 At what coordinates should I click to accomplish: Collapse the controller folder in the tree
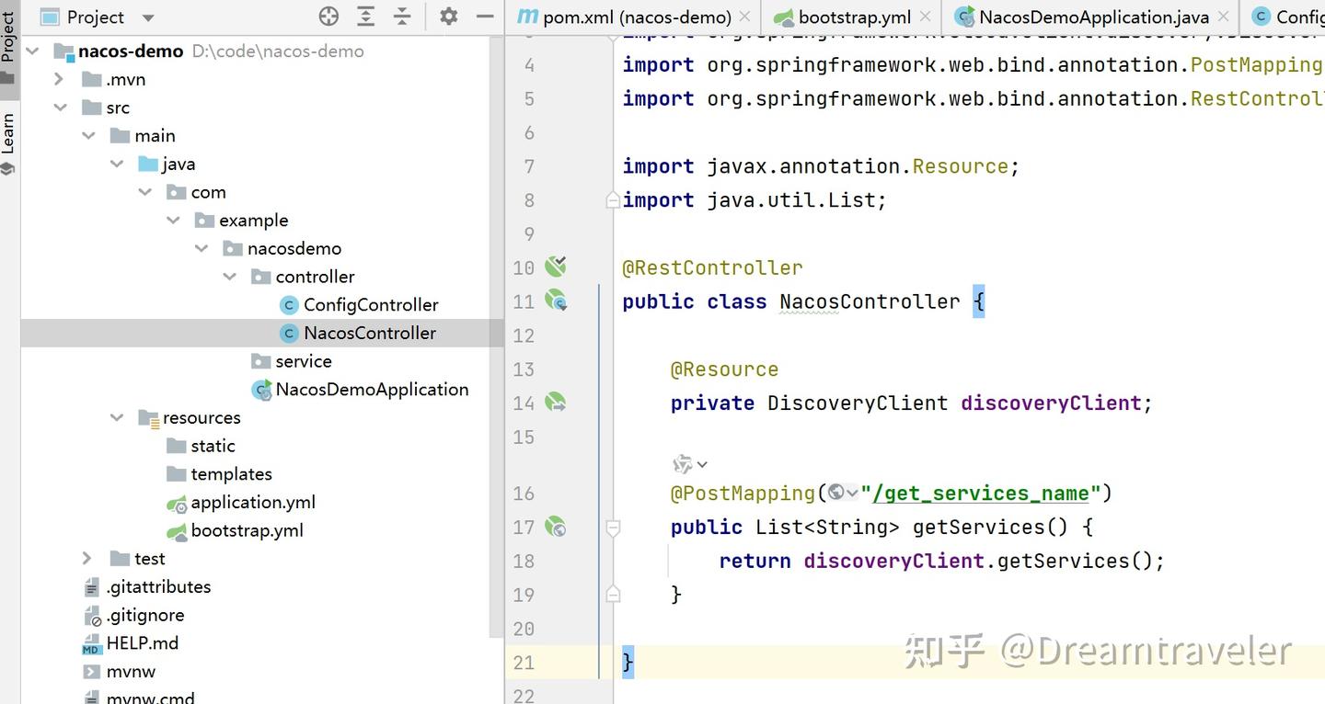[230, 276]
